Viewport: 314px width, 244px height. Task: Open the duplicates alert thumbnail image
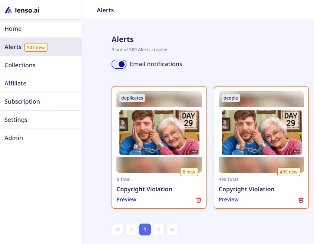(159, 133)
